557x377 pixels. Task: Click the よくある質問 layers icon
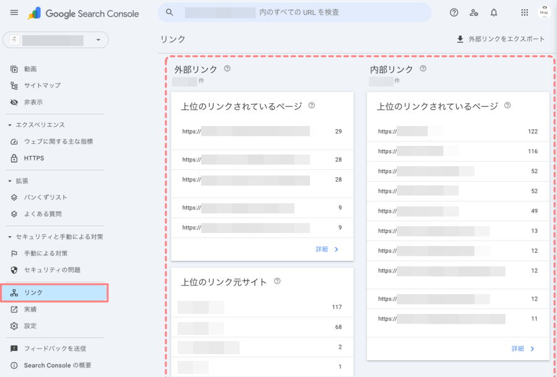point(14,214)
